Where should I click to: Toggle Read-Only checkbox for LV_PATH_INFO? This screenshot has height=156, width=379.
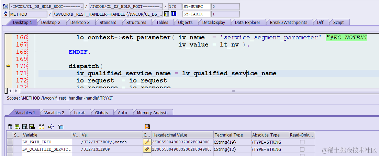pyautogui.click(x=302, y=142)
